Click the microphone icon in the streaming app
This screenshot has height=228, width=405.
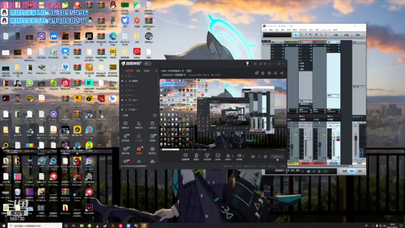click(228, 156)
